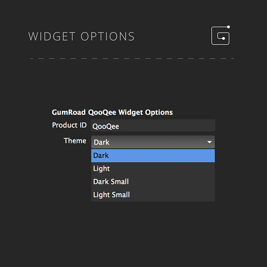The height and width of the screenshot is (267, 267).
Task: Click the Theme label
Action: pyautogui.click(x=75, y=141)
